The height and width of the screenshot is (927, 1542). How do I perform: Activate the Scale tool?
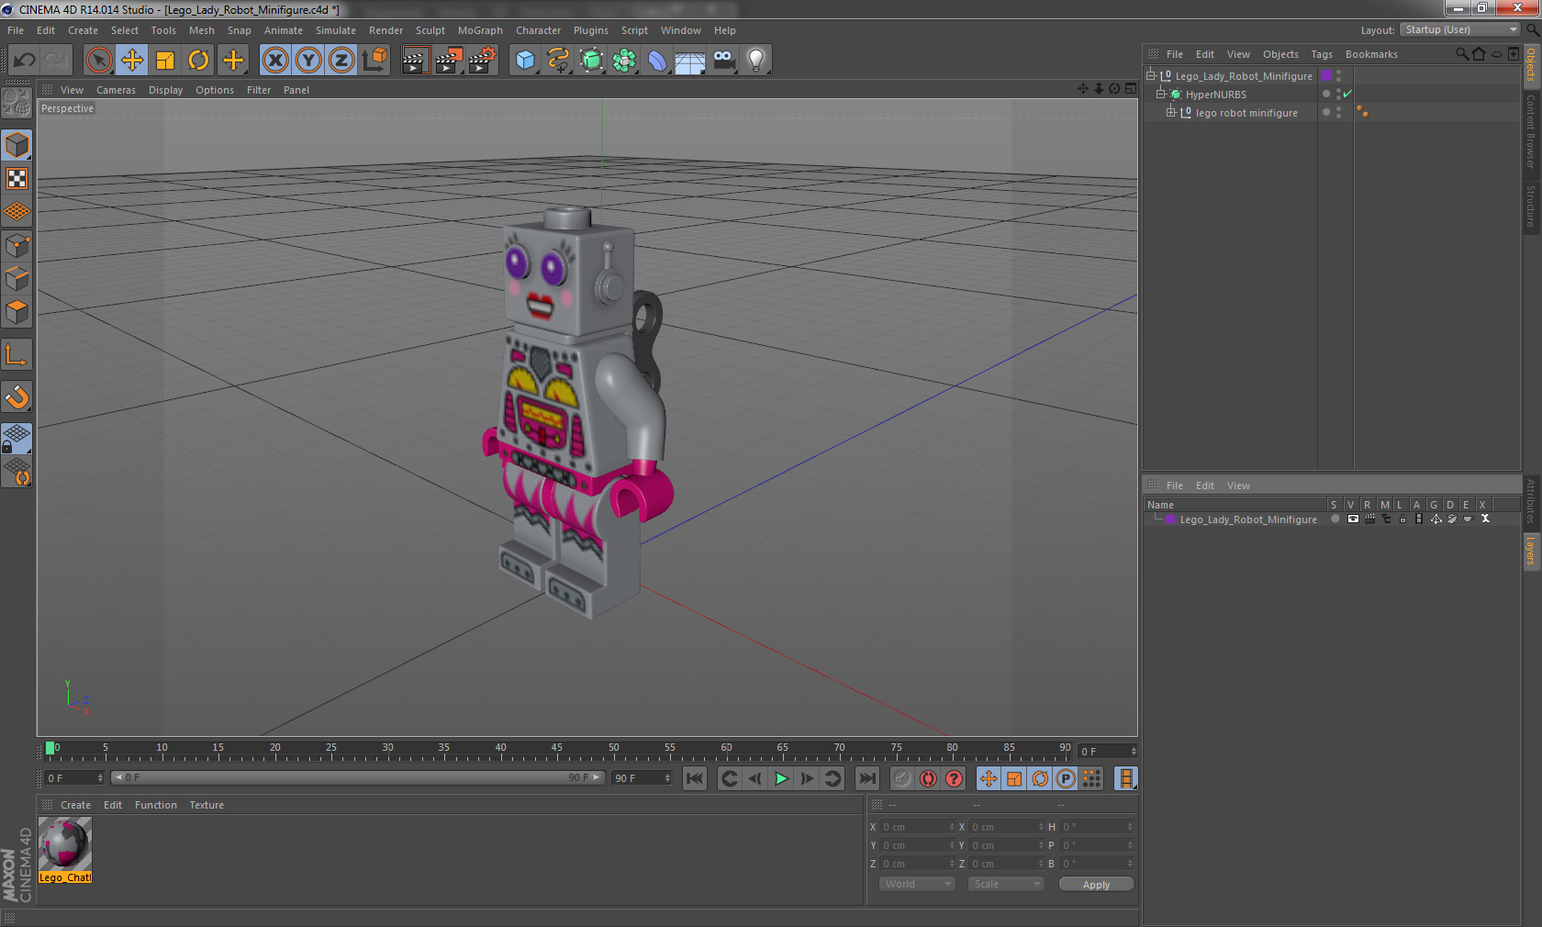(x=165, y=61)
